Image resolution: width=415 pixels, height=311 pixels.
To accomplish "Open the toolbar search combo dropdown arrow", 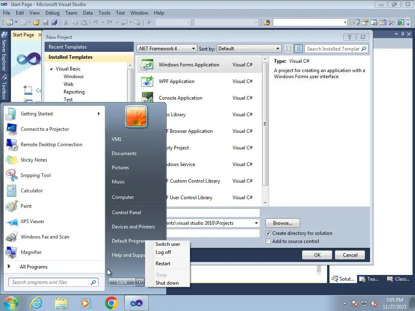I will click(345, 23).
